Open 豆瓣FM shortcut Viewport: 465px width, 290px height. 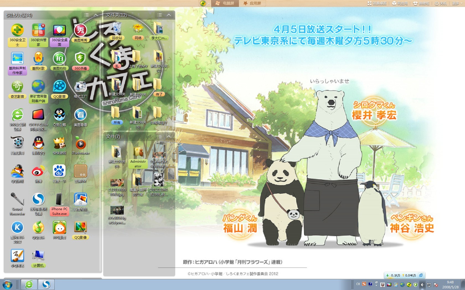click(x=81, y=174)
